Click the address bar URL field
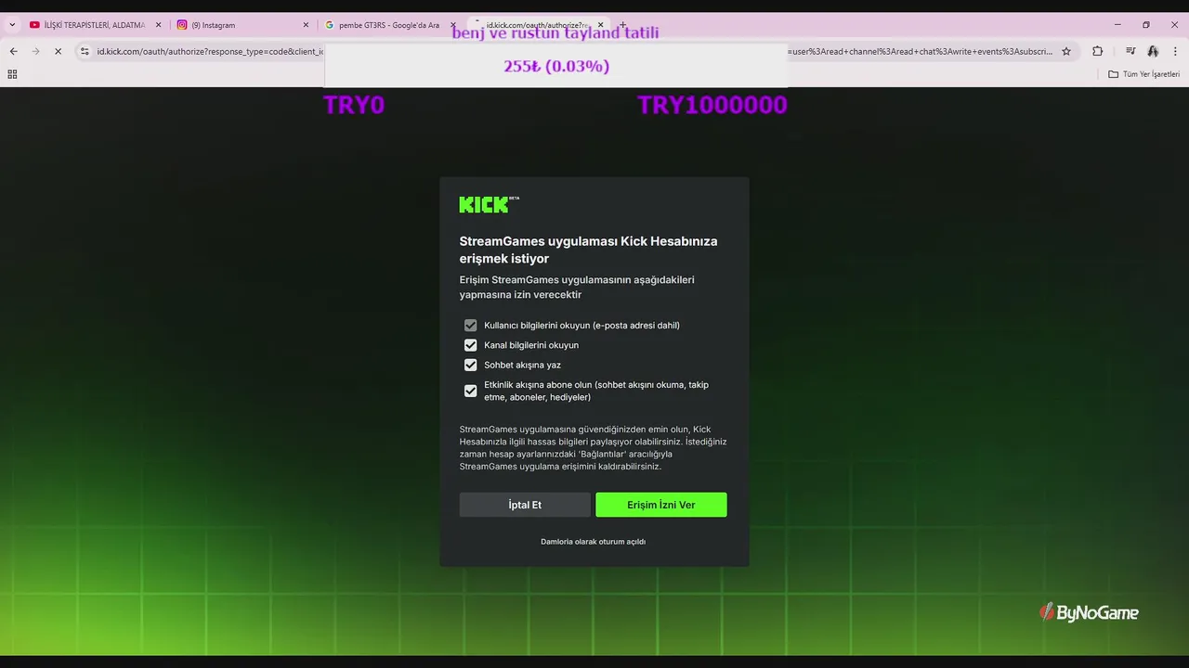Viewport: 1189px width, 668px height. tap(576, 51)
